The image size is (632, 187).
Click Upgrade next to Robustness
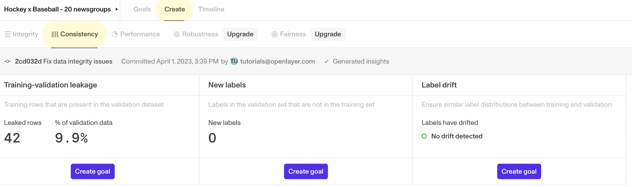pos(240,34)
